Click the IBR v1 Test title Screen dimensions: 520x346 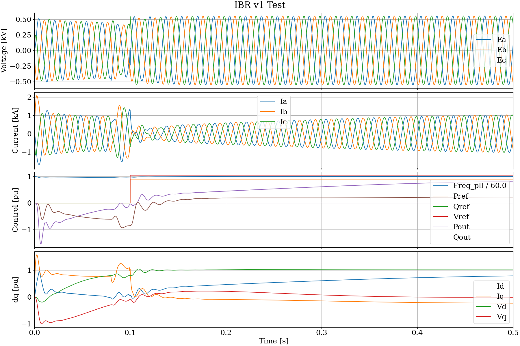click(260, 5)
